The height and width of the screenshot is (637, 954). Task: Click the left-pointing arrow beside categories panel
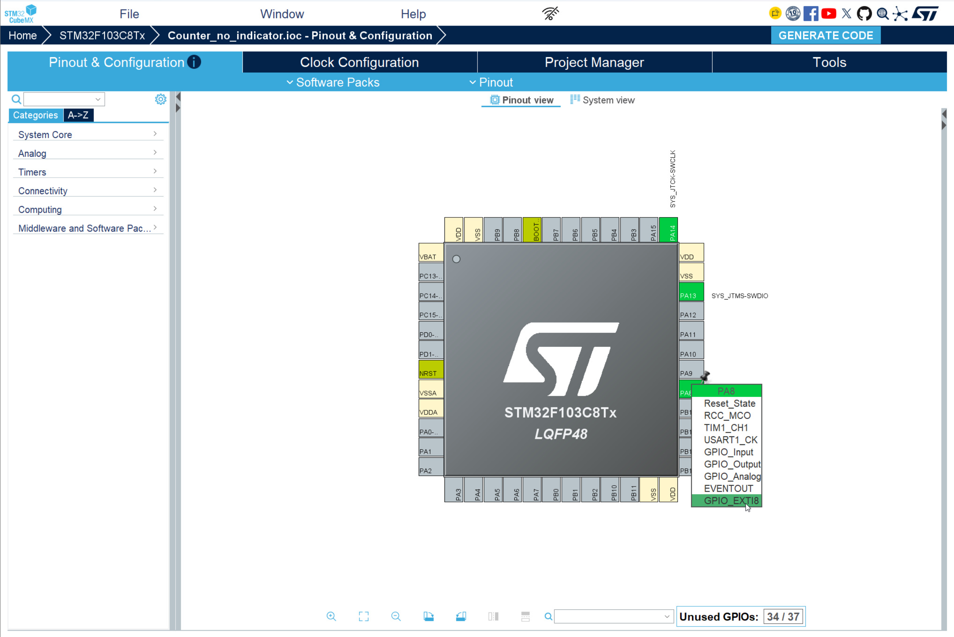coord(178,97)
